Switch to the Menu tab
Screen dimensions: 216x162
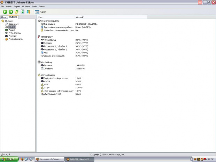tap(4, 17)
